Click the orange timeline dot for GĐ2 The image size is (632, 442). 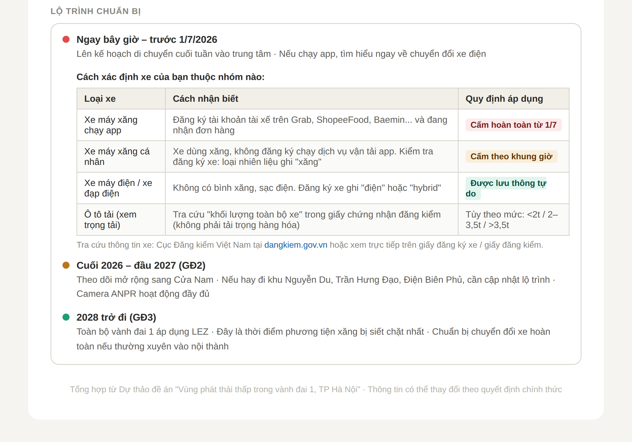(x=66, y=265)
